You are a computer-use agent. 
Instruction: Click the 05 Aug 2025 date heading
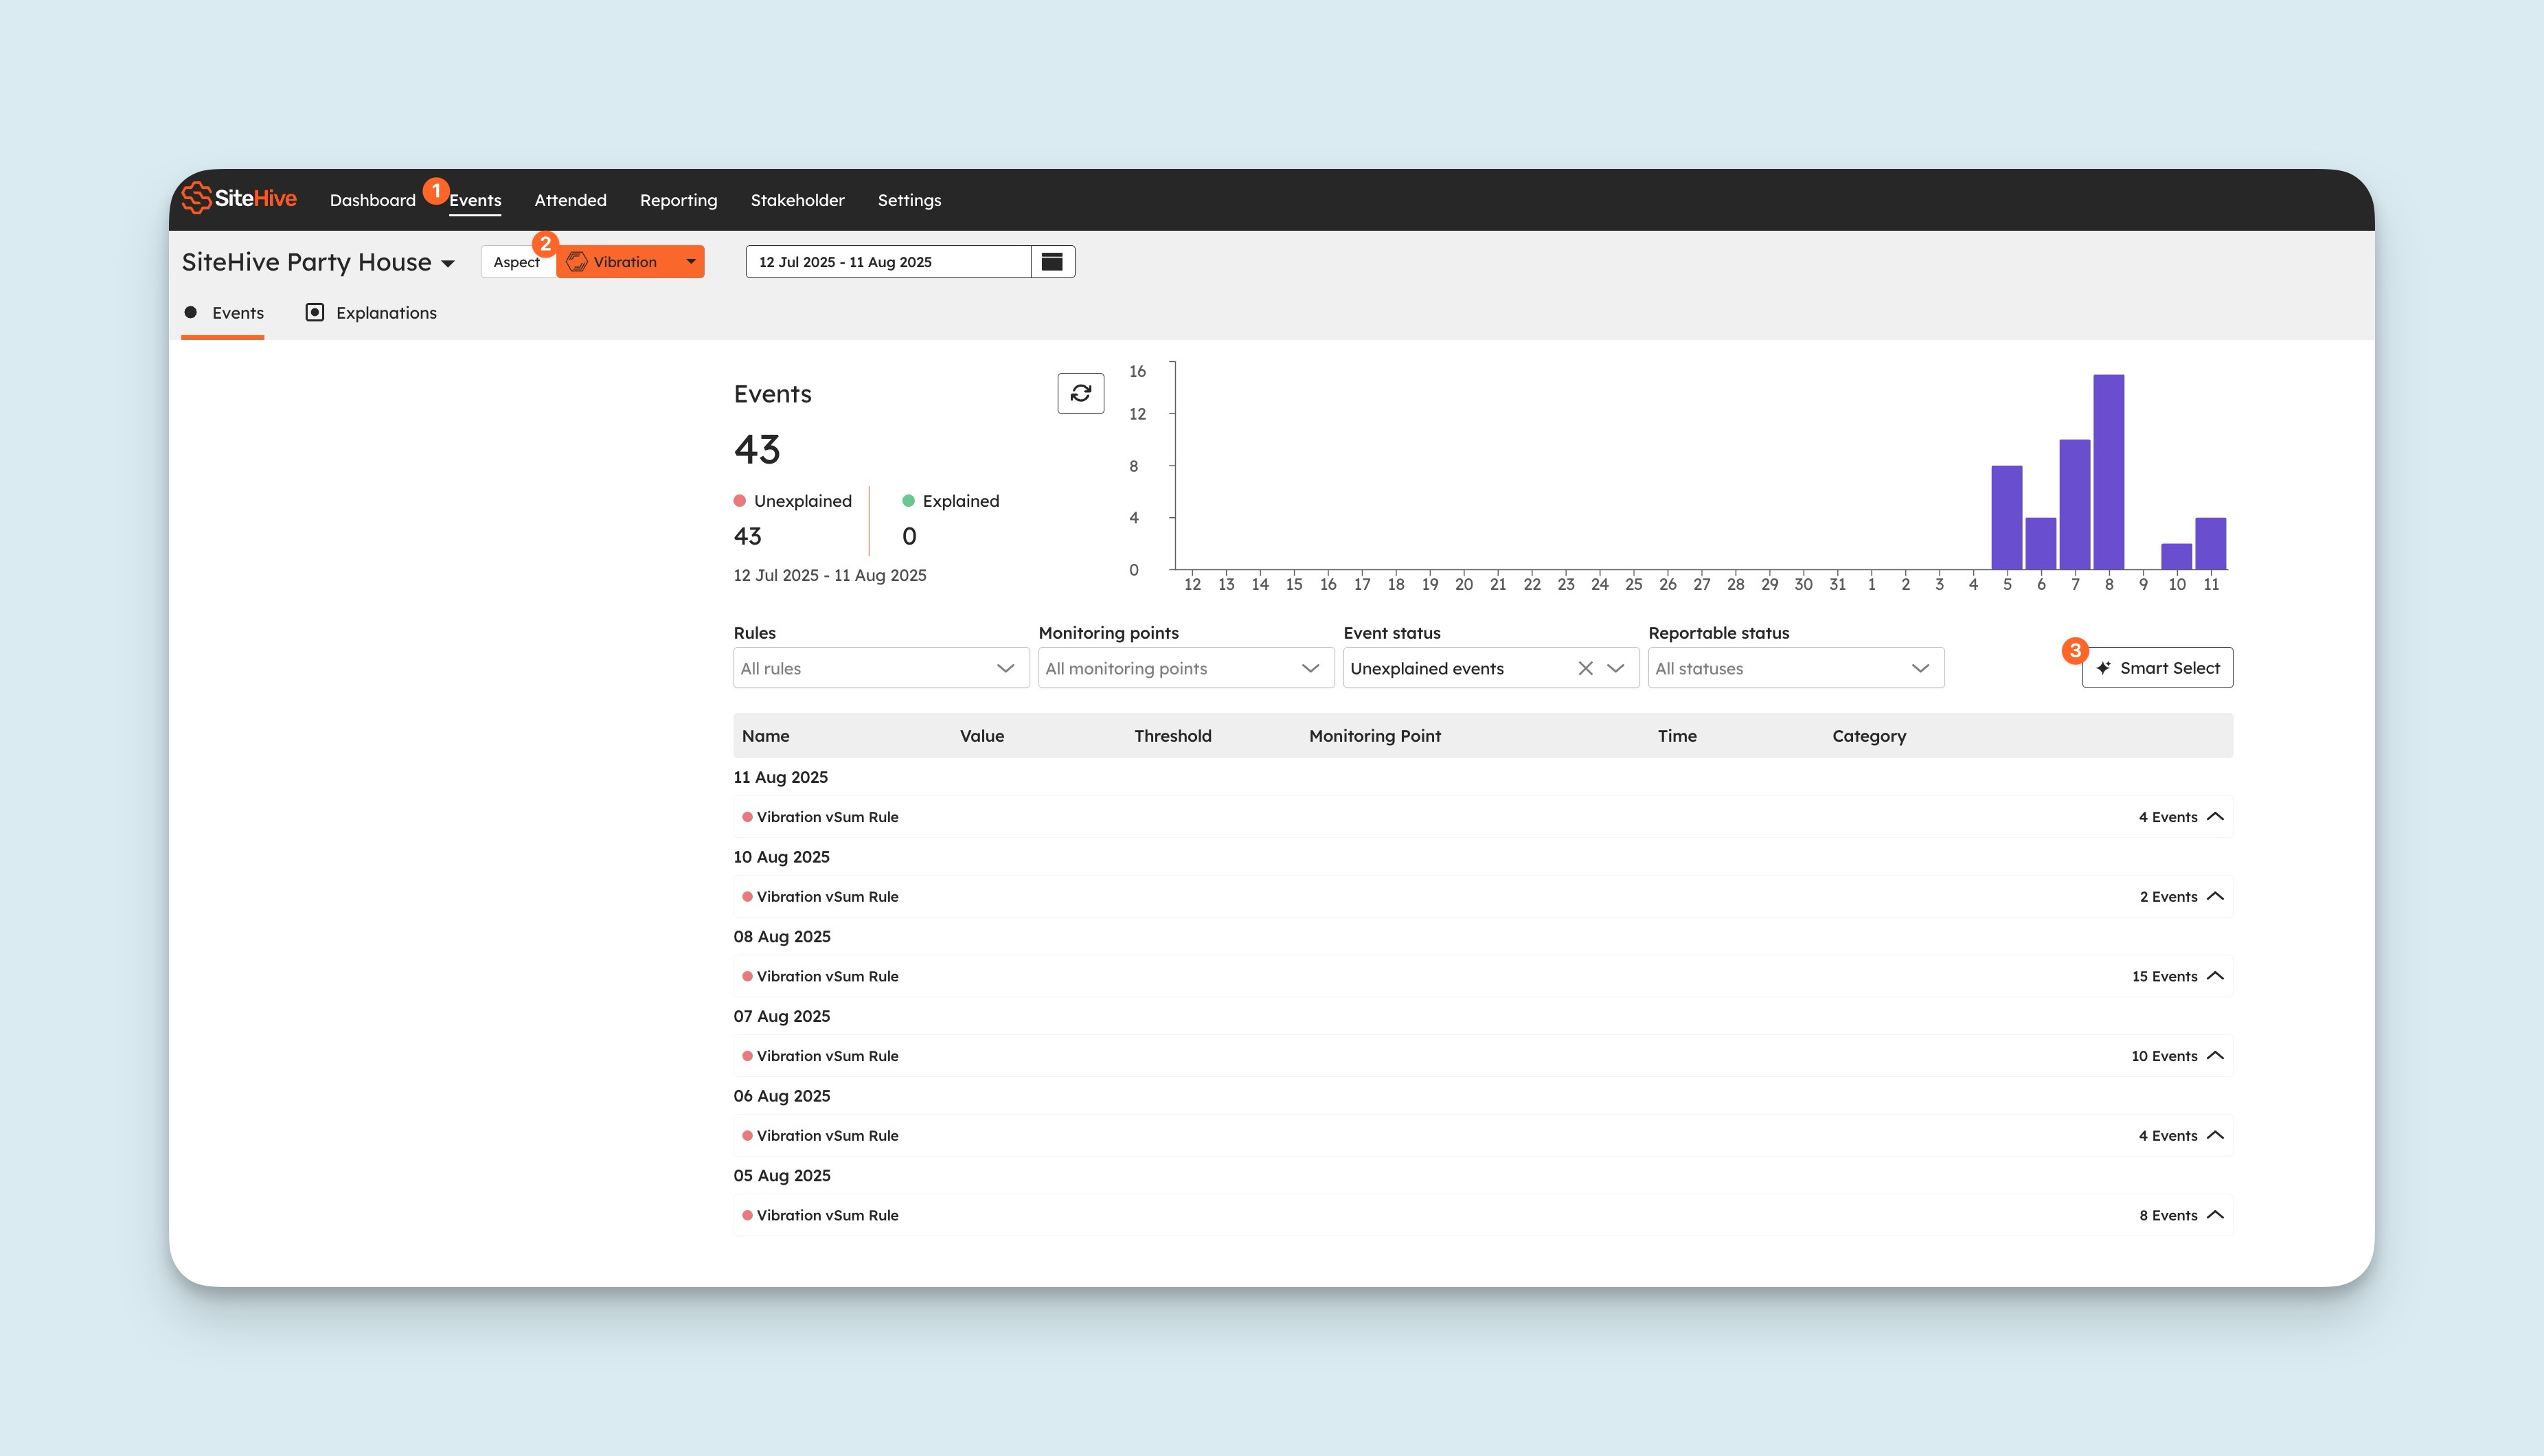782,1176
